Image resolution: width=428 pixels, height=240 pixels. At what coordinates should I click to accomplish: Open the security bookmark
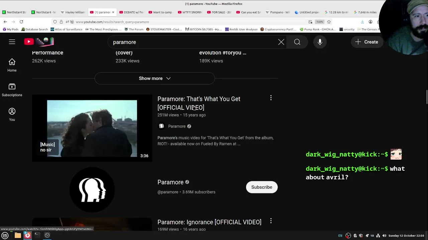(347, 29)
